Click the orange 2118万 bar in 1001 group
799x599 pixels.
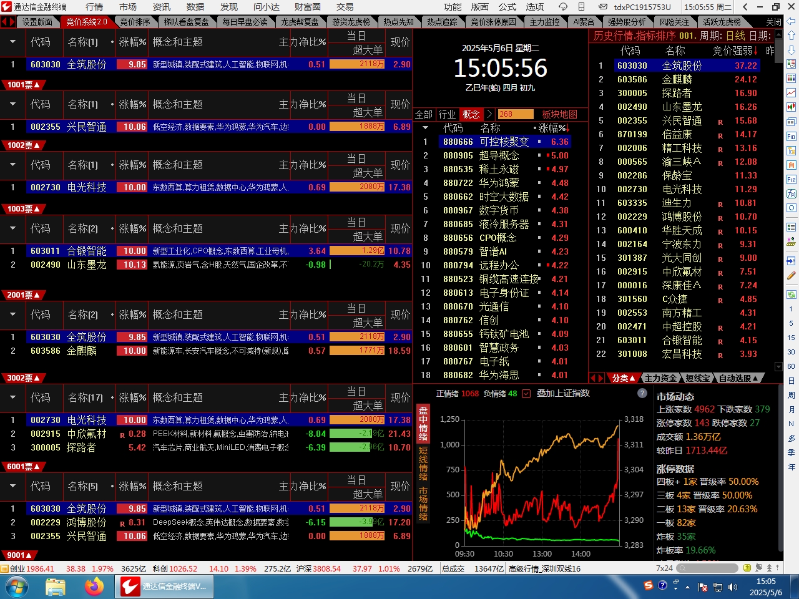coord(356,64)
